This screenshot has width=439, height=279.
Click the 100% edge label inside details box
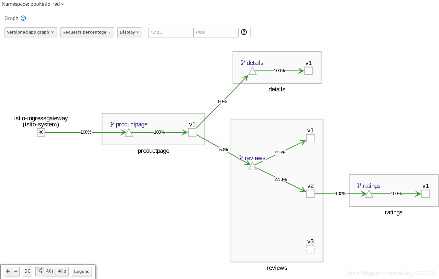279,71
